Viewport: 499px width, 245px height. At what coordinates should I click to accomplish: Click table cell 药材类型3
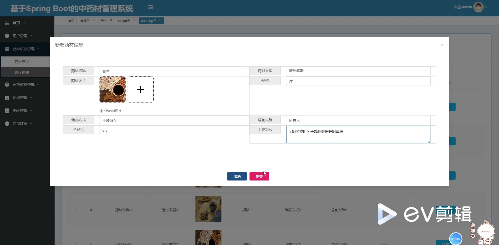click(170, 210)
